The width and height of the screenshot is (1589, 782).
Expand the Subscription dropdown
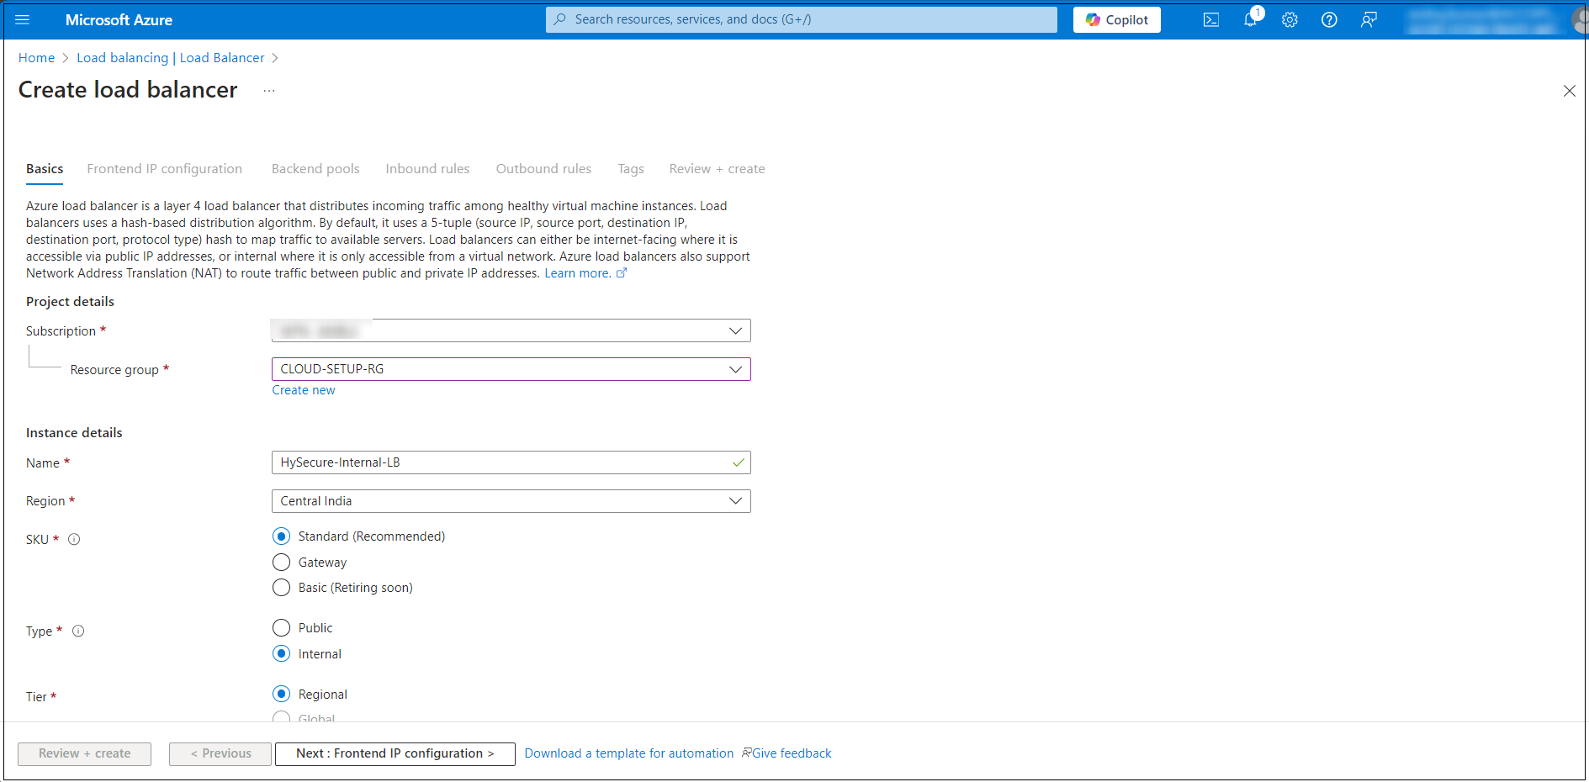point(511,331)
